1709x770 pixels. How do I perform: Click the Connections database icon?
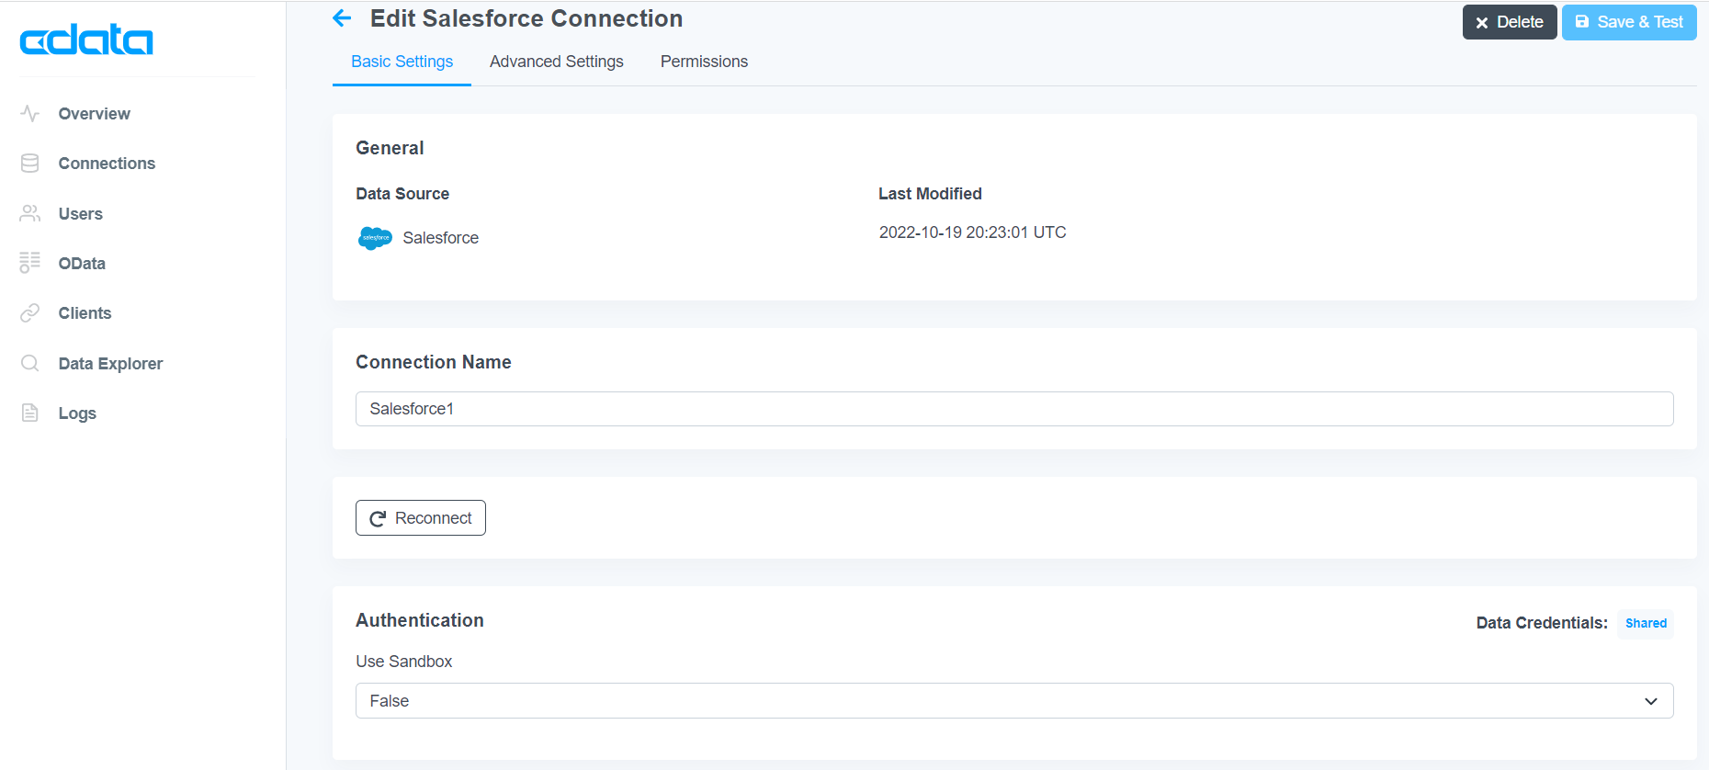pos(30,164)
